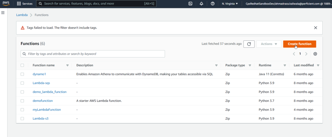The image size is (332, 137).
Task: Select the Lambda-s3 checkbox
Action: click(x=22, y=119)
